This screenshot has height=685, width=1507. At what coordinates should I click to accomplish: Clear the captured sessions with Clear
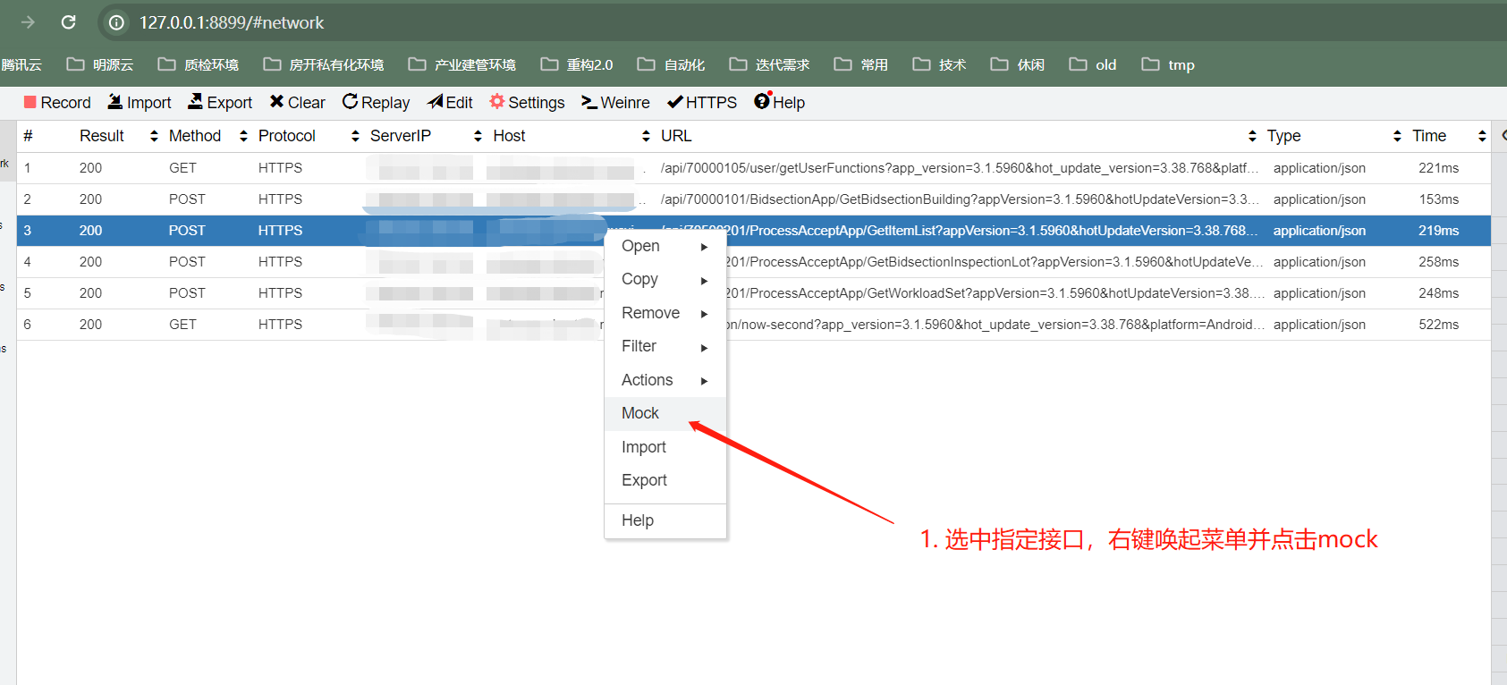tap(298, 102)
